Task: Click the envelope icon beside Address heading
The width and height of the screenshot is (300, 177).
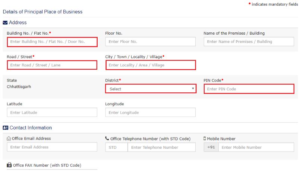Action: point(5,23)
